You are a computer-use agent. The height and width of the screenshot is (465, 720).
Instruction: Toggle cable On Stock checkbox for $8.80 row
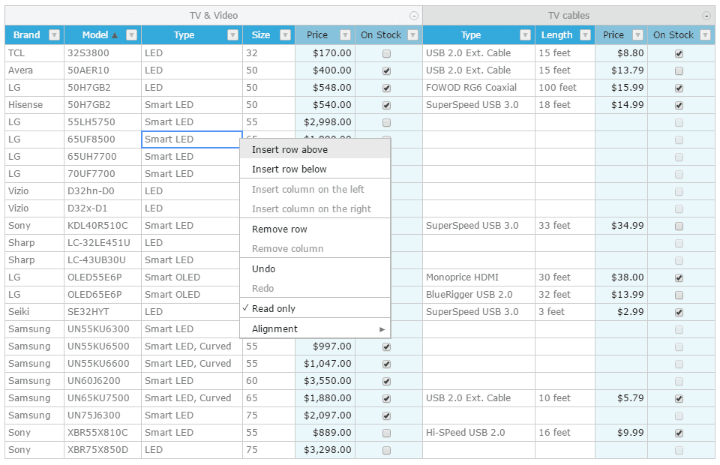point(679,54)
